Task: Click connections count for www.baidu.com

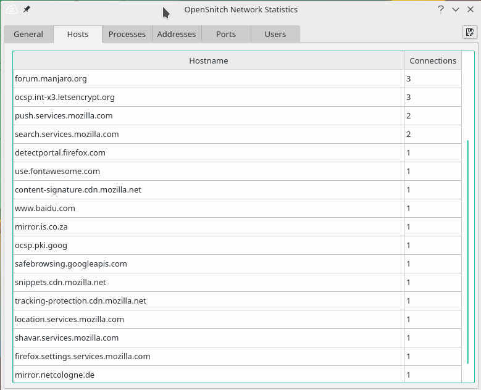Action: pos(409,209)
